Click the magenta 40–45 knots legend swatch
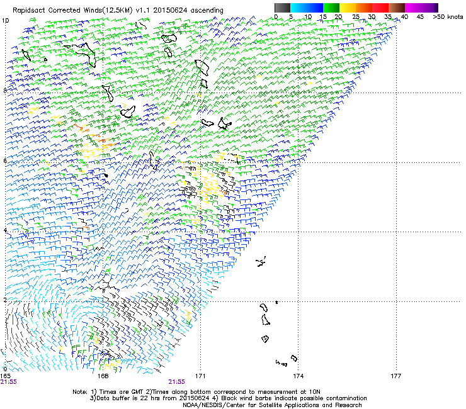The image size is (466, 409). 413,8
